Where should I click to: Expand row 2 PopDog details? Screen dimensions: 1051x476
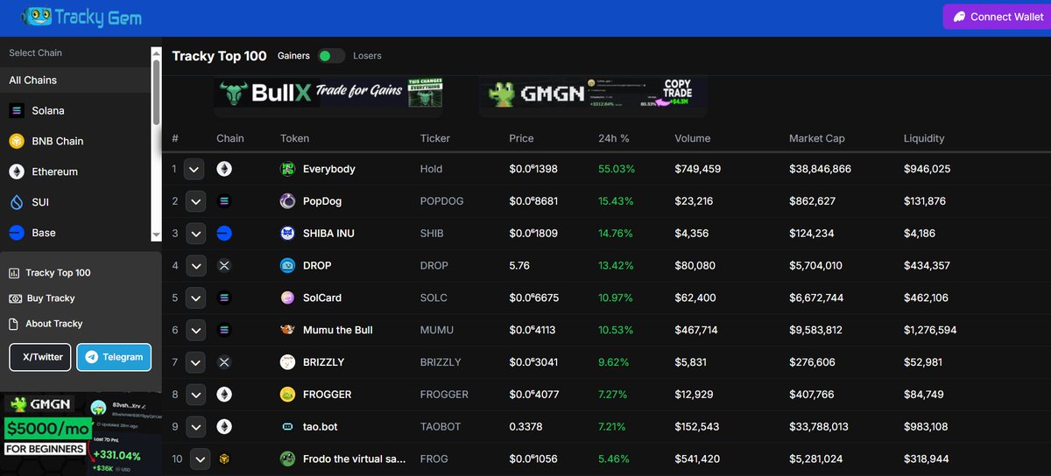coord(195,201)
